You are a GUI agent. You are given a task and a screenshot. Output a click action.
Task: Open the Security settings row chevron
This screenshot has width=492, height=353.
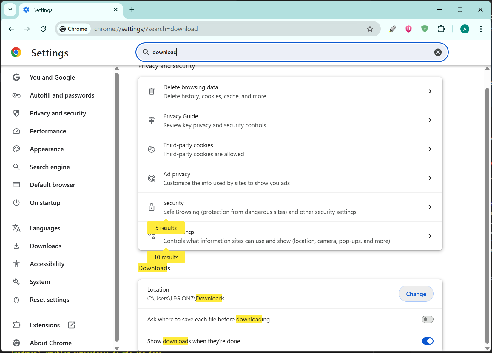click(x=430, y=207)
